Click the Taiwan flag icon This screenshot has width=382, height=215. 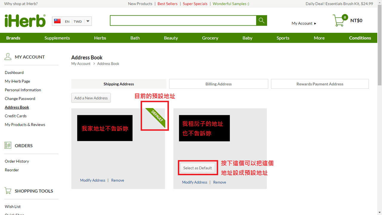pyautogui.click(x=57, y=21)
